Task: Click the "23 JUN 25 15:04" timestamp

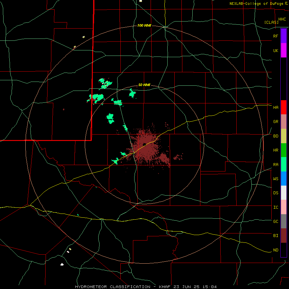Action: (195, 287)
